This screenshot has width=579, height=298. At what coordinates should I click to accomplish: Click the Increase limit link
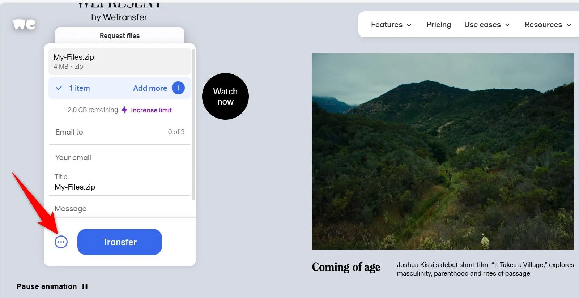click(x=151, y=110)
